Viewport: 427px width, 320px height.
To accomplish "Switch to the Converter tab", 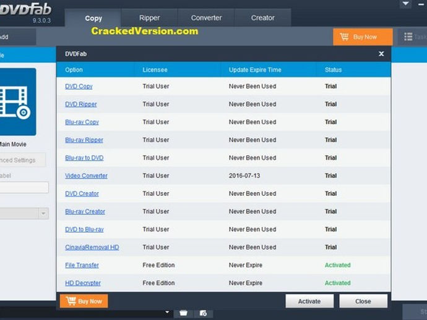I will [x=206, y=18].
